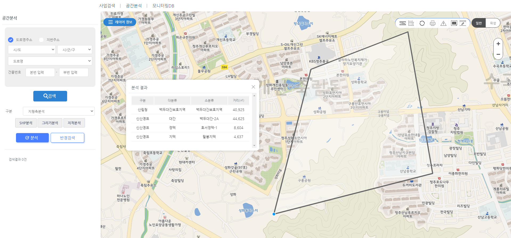Select the area measurement tool
The height and width of the screenshot is (238, 511).
click(411, 23)
